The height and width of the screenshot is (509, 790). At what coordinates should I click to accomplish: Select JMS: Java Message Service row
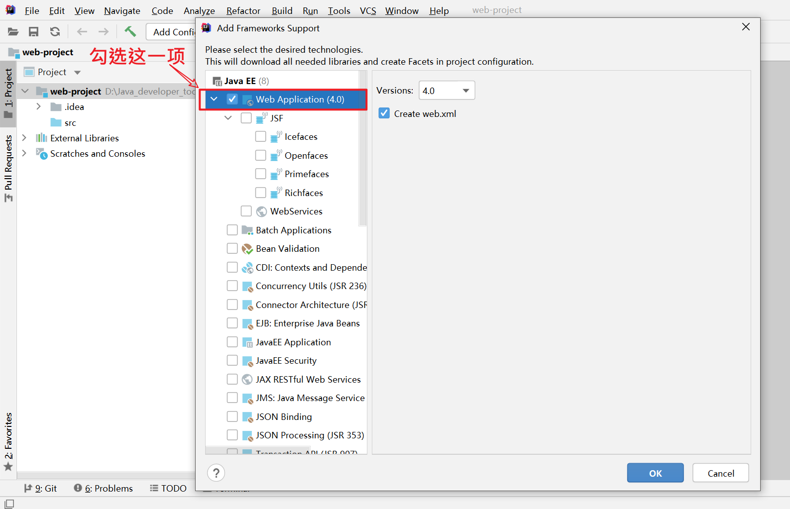point(286,398)
